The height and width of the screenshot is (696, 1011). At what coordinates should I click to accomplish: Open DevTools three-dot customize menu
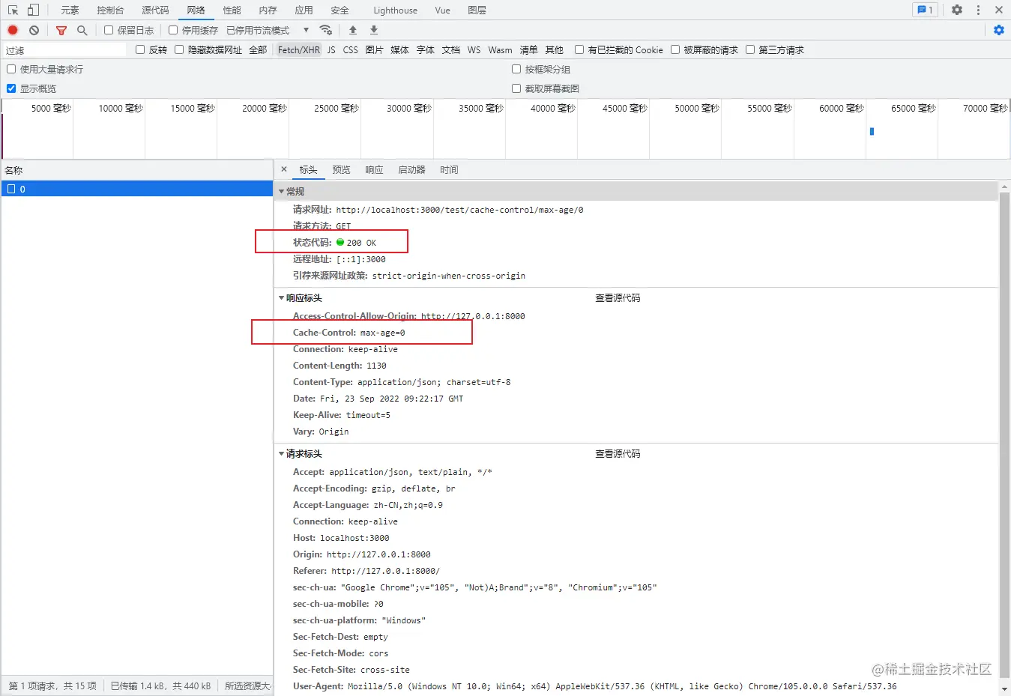pyautogui.click(x=978, y=10)
